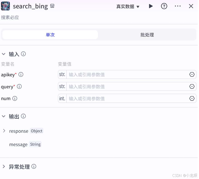Click the reference variable icon in num row
The image size is (199, 179).
coord(192,98)
